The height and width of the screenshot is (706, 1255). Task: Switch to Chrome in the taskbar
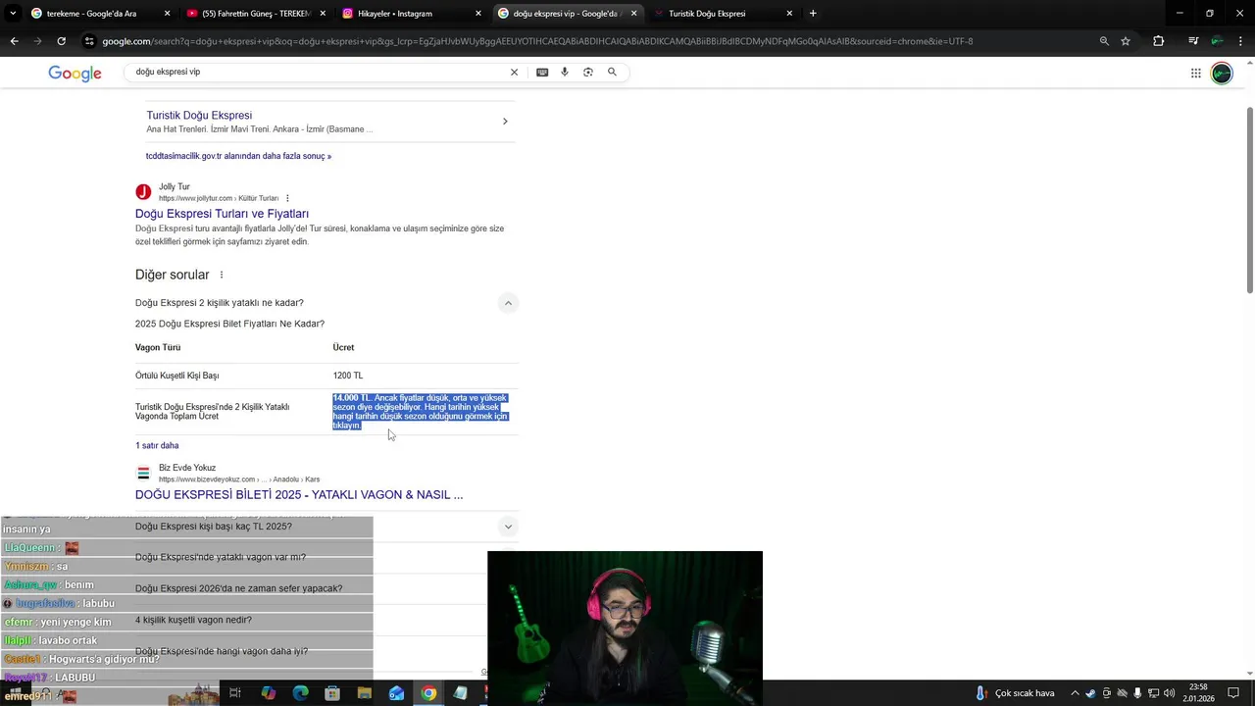coord(428,693)
